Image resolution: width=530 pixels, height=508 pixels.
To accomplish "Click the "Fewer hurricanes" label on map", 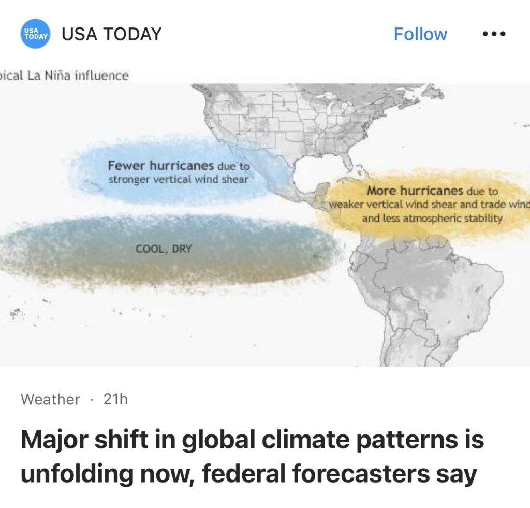I will [160, 166].
